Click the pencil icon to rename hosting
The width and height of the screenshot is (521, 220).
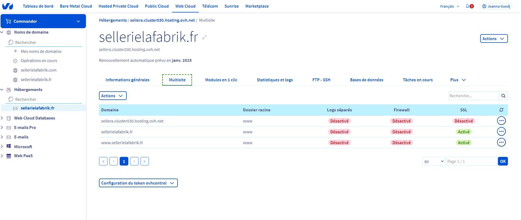tap(204, 37)
